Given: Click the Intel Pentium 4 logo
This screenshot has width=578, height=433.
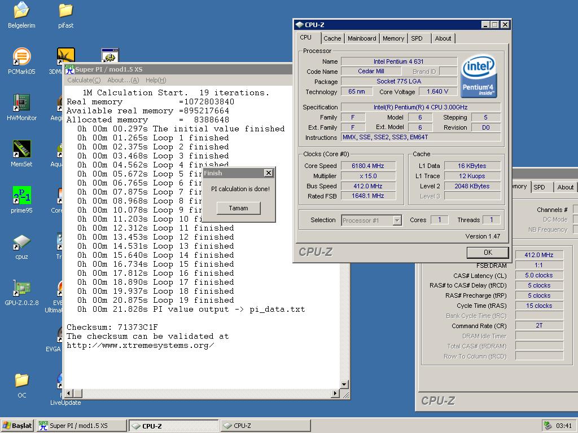Looking at the screenshot, I should pyautogui.click(x=479, y=77).
